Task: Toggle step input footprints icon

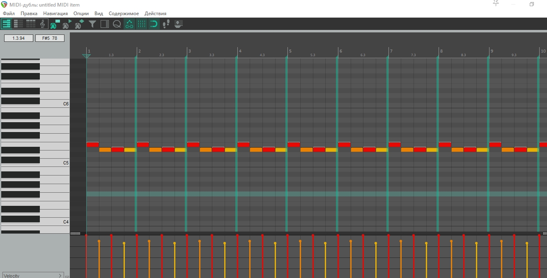Action: 166,24
